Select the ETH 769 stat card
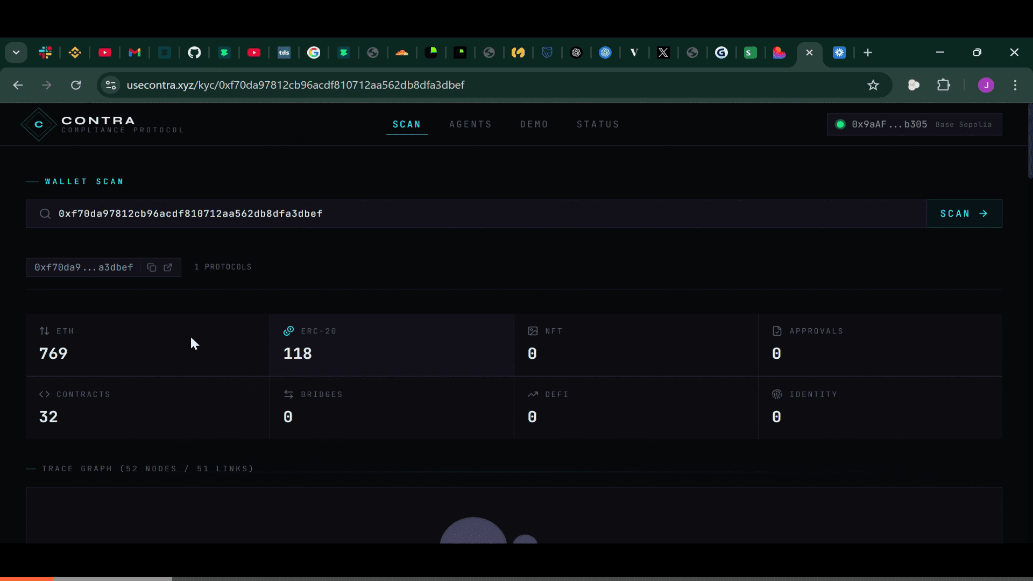Viewport: 1033px width, 581px height. pyautogui.click(x=147, y=345)
